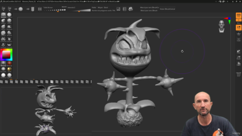Select the Pinch brush
This screenshot has height=136, width=242.
[x=9, y=21]
